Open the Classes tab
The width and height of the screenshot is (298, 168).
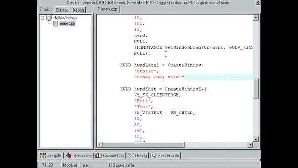(x=62, y=10)
